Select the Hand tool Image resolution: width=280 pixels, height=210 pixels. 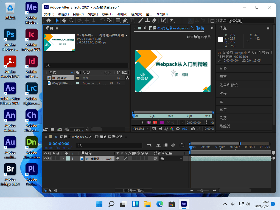coord(64,21)
